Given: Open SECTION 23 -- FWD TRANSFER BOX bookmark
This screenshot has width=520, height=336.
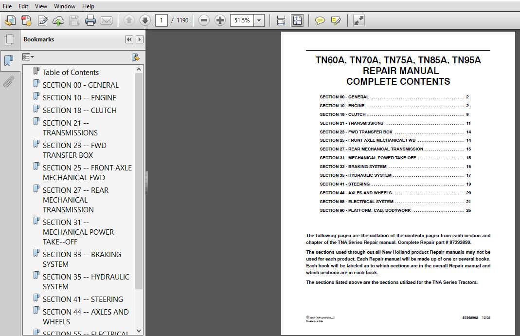Looking at the screenshot, I should point(74,150).
